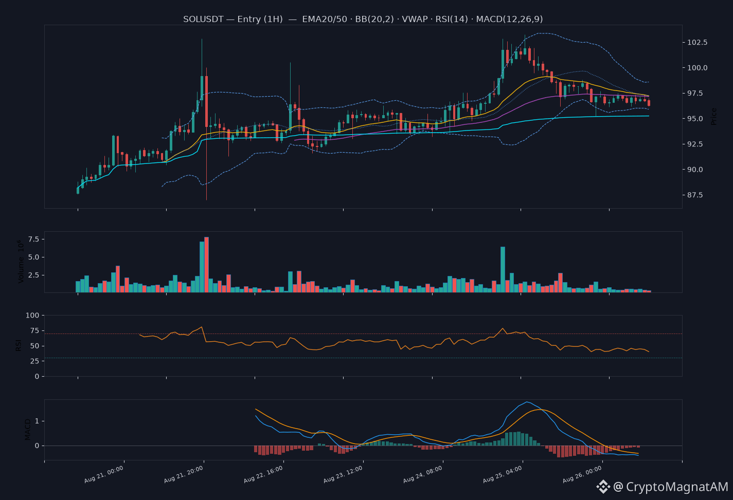Click the 'Aug 23, 12:00' date label
The width and height of the screenshot is (733, 500).
click(344, 475)
